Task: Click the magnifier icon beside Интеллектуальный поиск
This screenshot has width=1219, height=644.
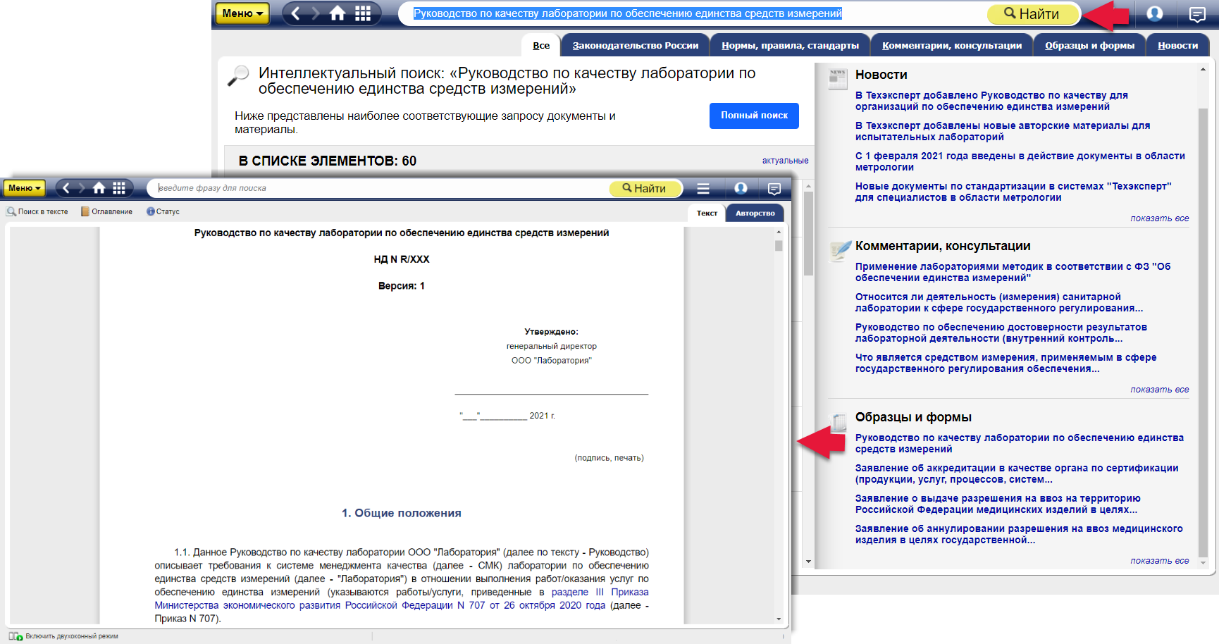Action: (x=239, y=75)
